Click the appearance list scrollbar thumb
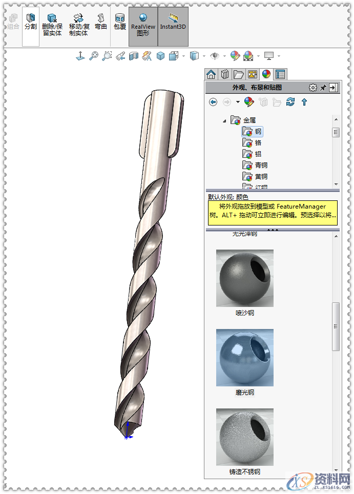Viewport: 354px width, 494px height. tap(336, 326)
